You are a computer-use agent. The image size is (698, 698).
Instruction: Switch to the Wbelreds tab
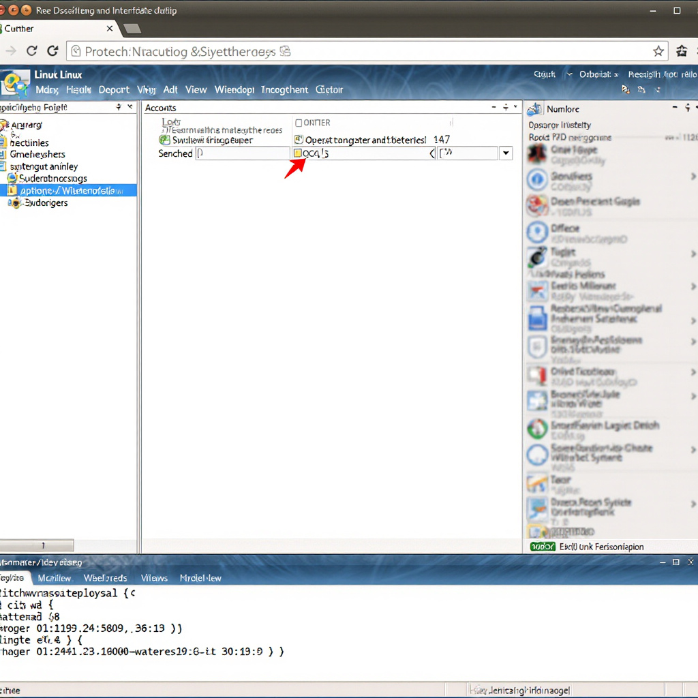pyautogui.click(x=106, y=578)
